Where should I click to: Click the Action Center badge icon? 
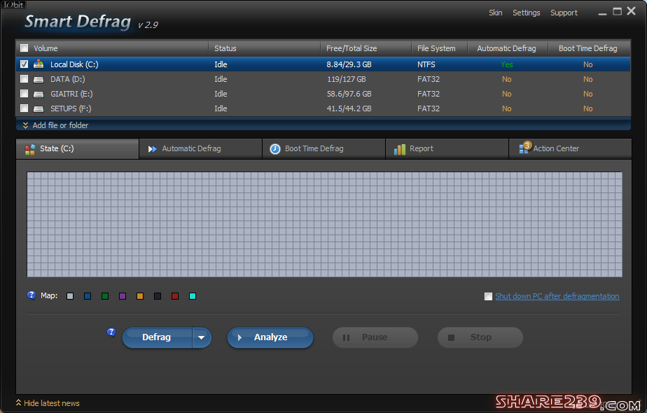click(x=525, y=148)
